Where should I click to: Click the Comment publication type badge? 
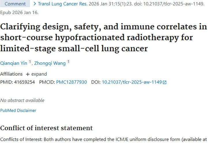click(x=15, y=4)
